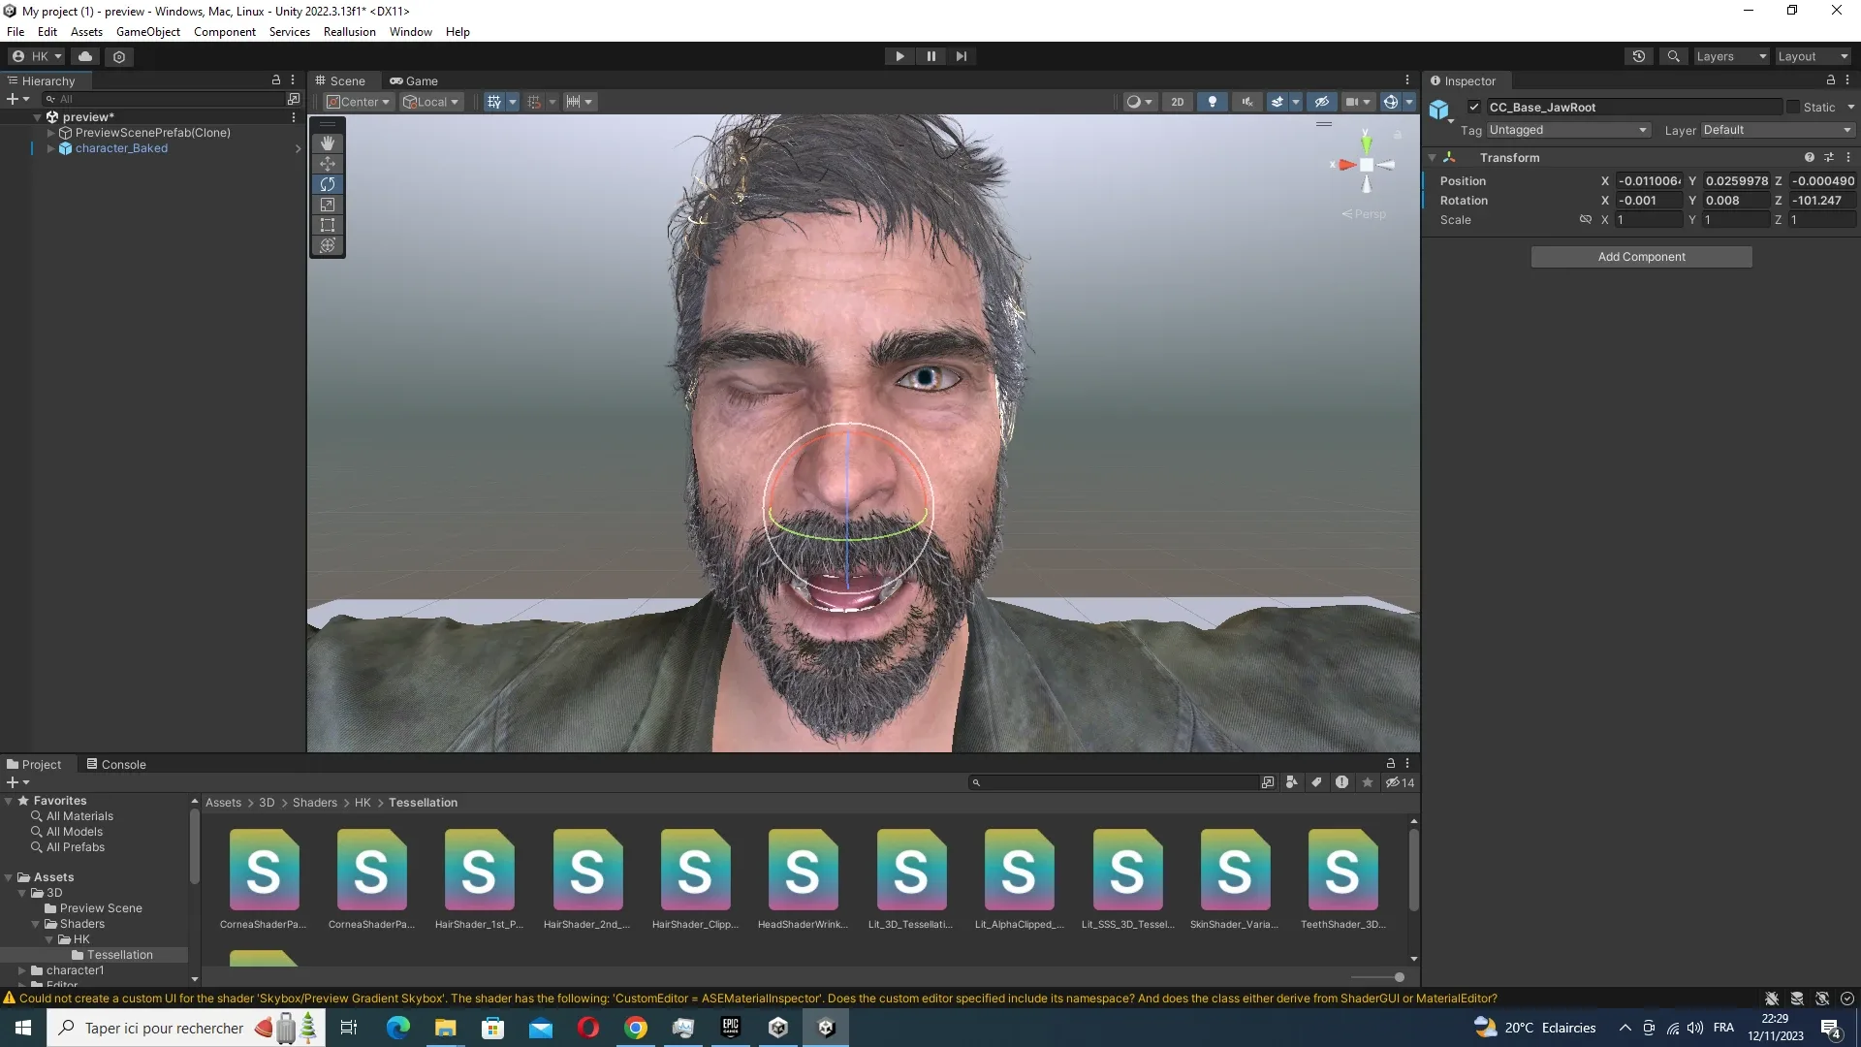
Task: Toggle 2D view mode in Scene
Action: (1177, 102)
